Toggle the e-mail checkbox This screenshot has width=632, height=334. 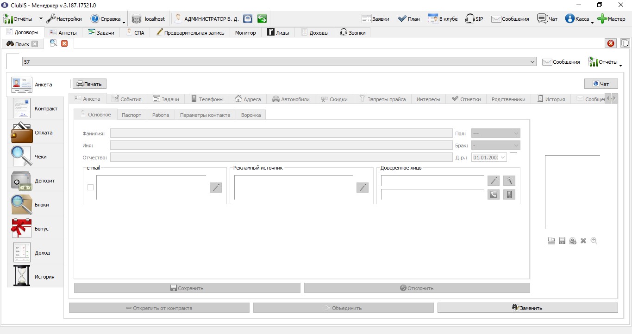click(x=90, y=187)
